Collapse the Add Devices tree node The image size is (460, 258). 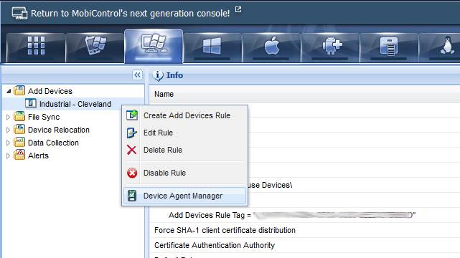point(9,91)
